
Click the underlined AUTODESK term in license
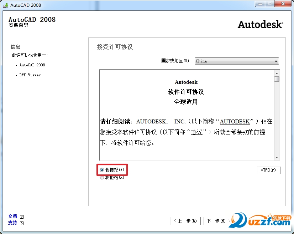tap(235, 122)
